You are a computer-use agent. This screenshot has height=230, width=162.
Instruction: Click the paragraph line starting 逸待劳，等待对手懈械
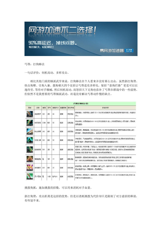tap(81, 90)
